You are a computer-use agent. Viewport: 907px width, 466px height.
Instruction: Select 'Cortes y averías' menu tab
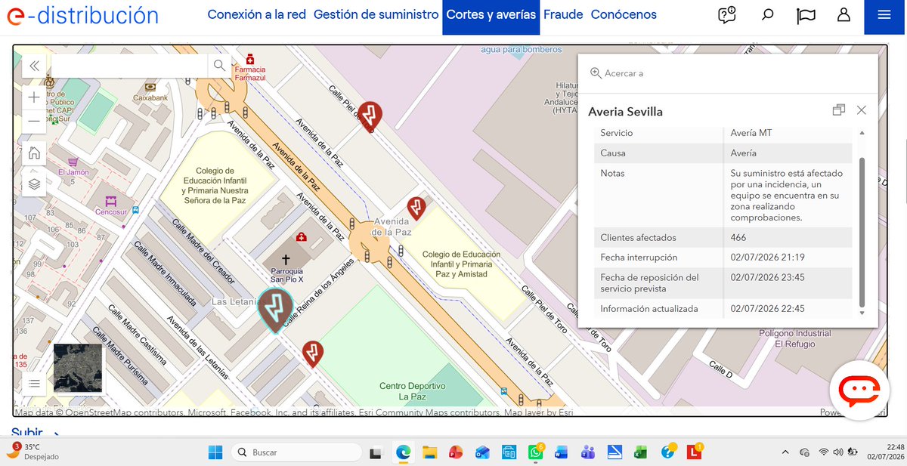491,16
